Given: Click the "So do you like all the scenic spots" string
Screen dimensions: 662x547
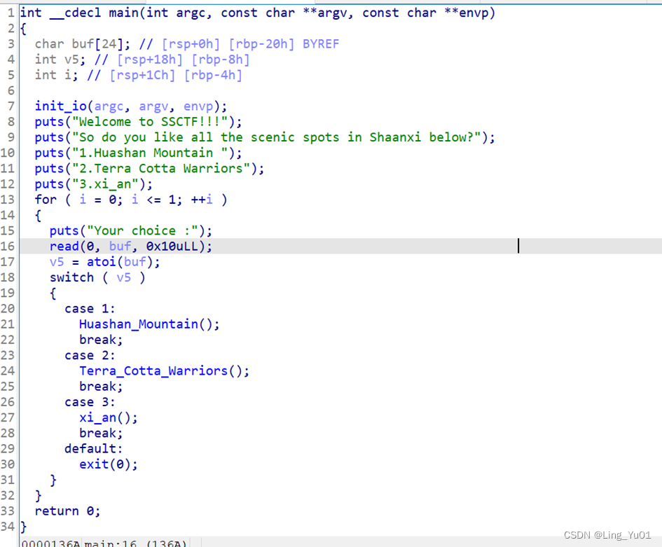Looking at the screenshot, I should coord(277,137).
